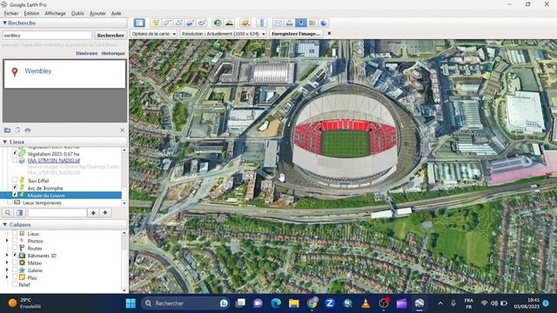This screenshot has width=557, height=313.
Task: Click the Rechercher search button
Action: click(x=111, y=35)
